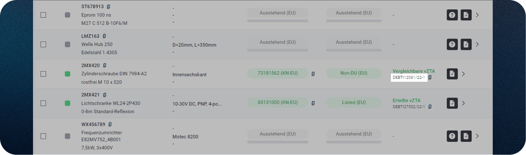This screenshot has width=526, height=155.
Task: Copy vZTA reference DEBTI12061/22-1
Action: coord(430,77)
